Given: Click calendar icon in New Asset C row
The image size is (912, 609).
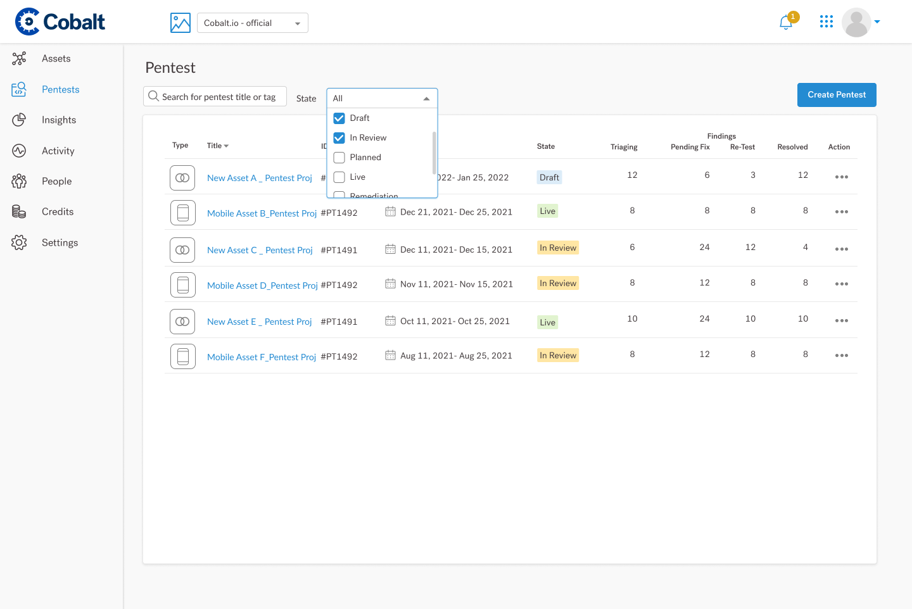Looking at the screenshot, I should point(390,249).
